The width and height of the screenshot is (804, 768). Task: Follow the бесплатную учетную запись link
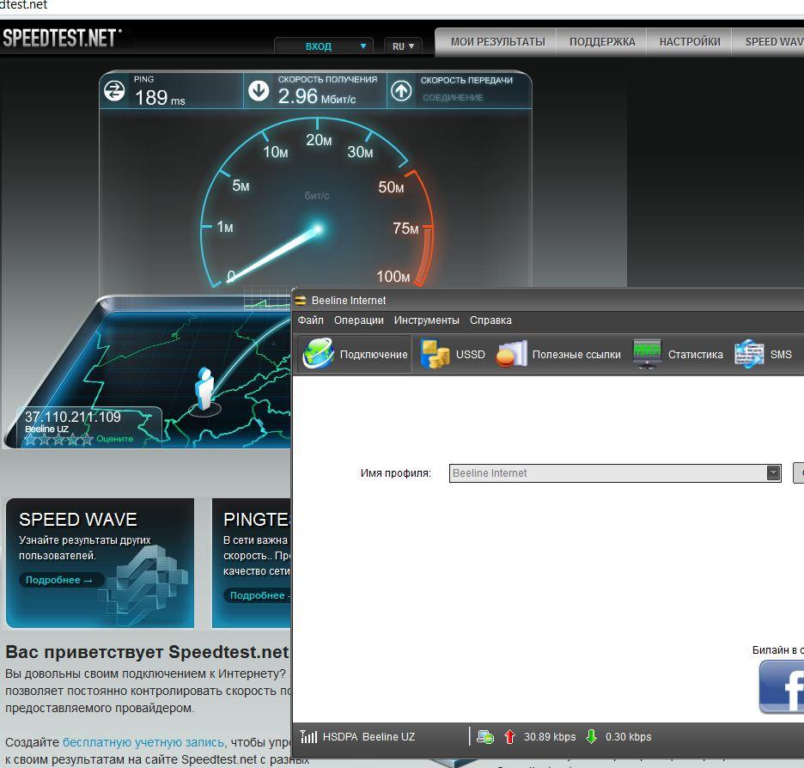point(143,742)
